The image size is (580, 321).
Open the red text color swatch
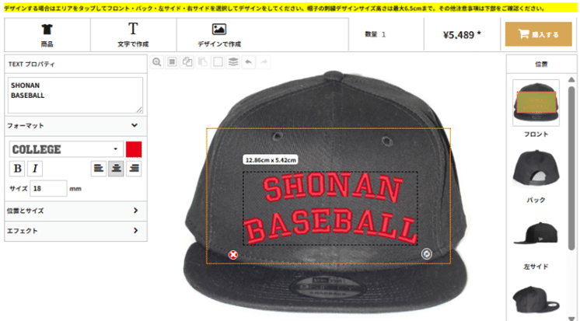point(134,149)
